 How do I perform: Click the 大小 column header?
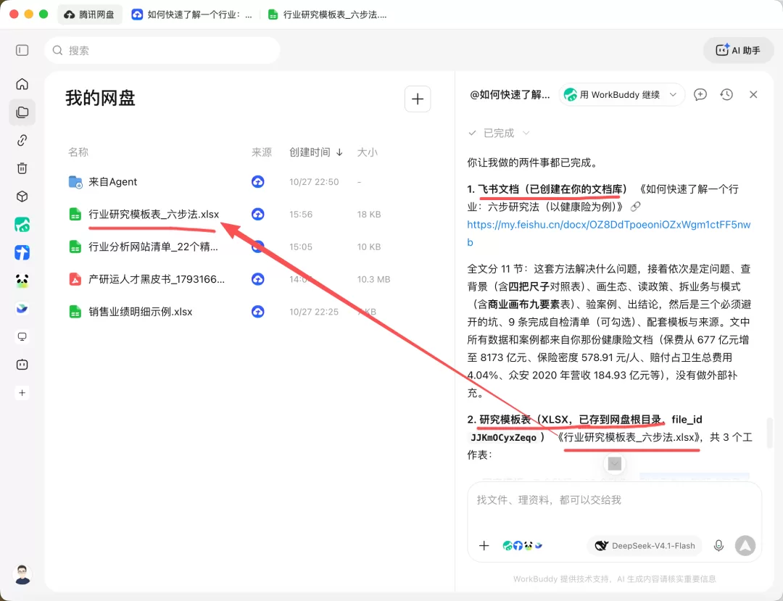tap(367, 152)
